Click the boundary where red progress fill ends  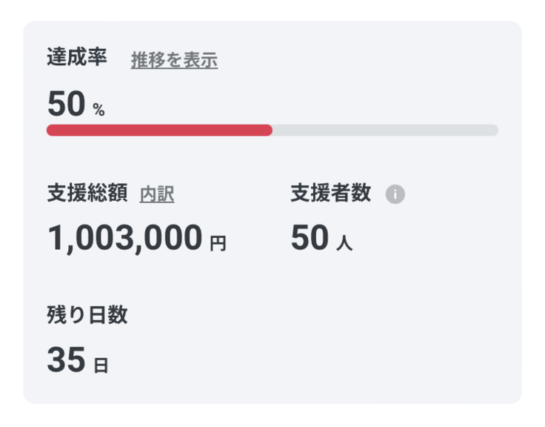pos(271,130)
